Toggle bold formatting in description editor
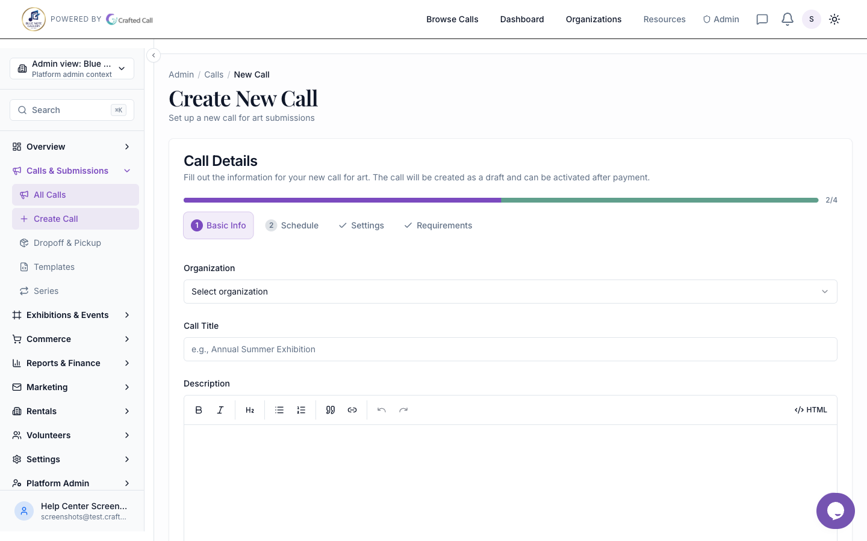Screen dimensions: 867x541 (x=199, y=410)
